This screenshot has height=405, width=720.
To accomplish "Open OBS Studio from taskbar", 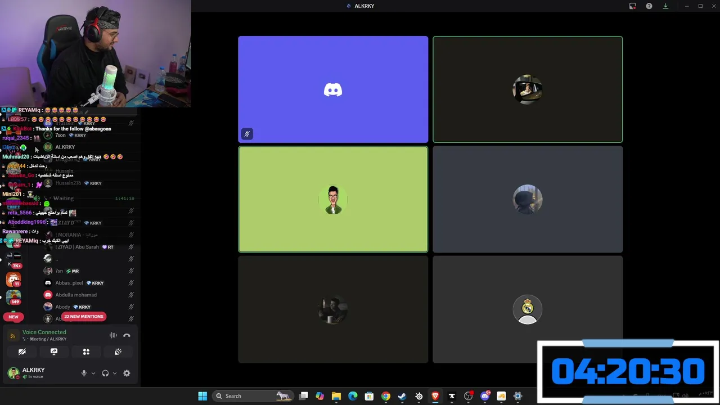I will point(468,396).
